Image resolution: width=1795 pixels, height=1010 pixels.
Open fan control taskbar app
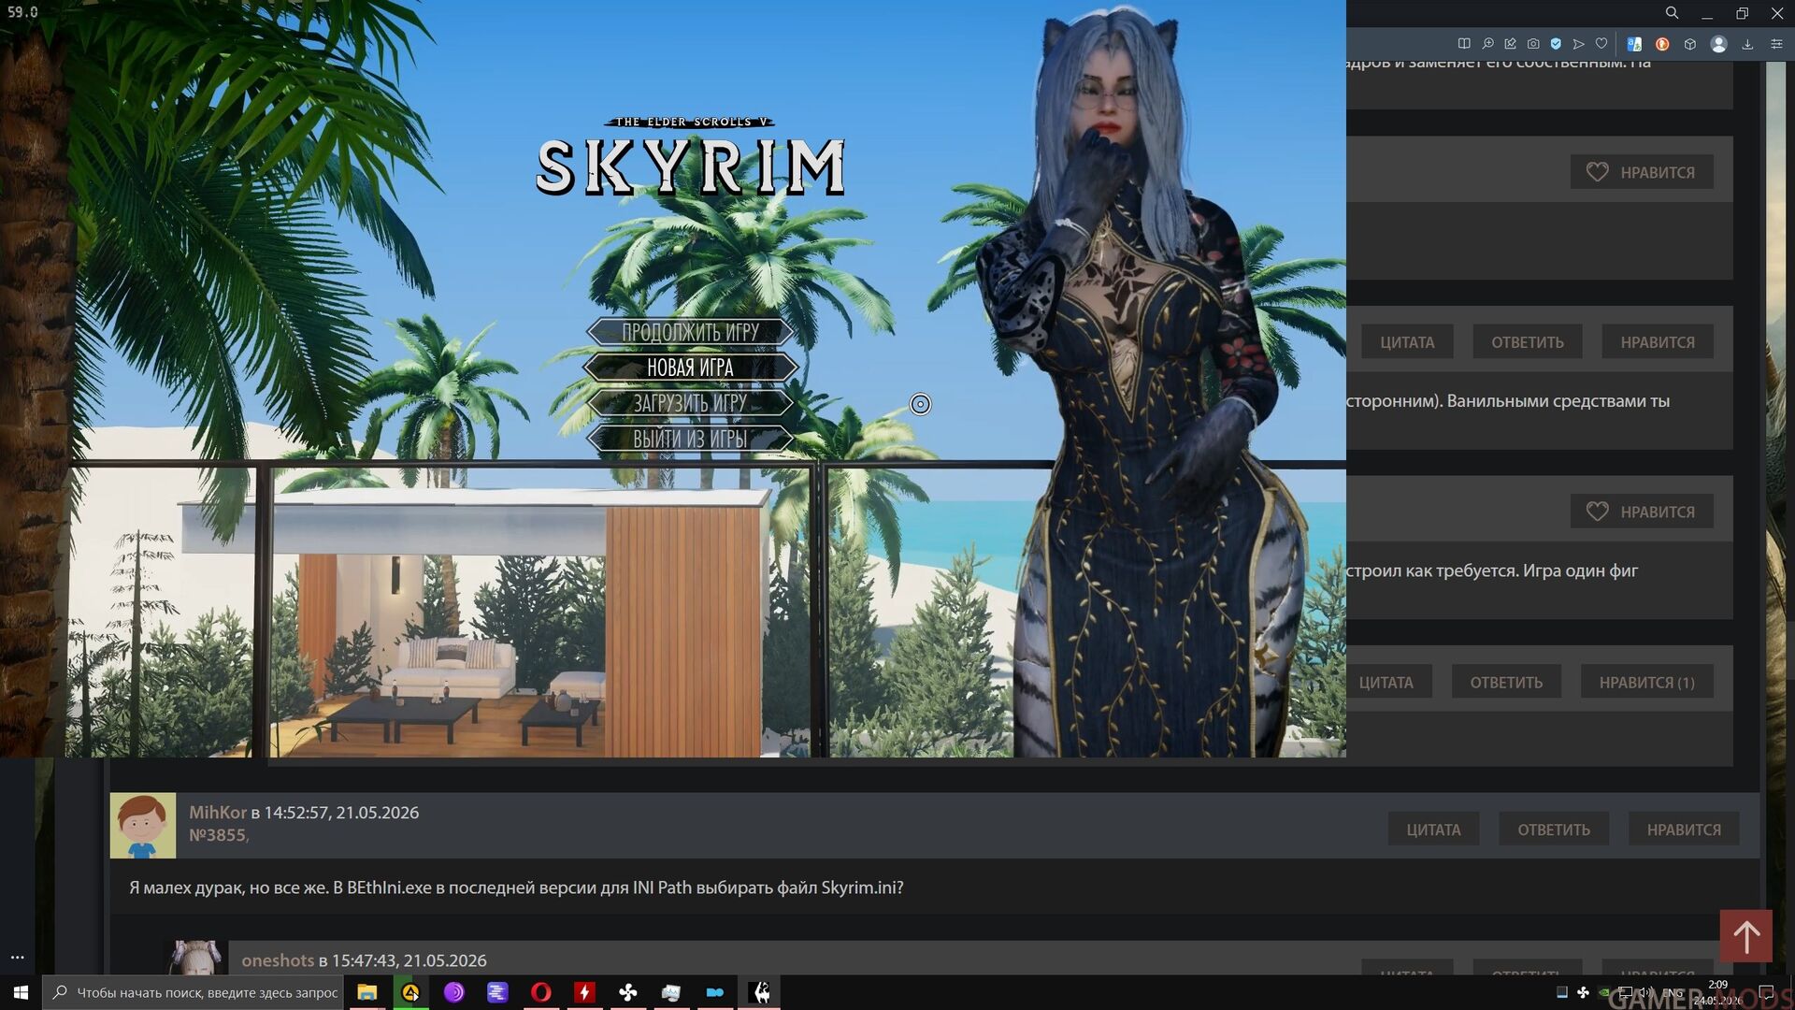(628, 992)
